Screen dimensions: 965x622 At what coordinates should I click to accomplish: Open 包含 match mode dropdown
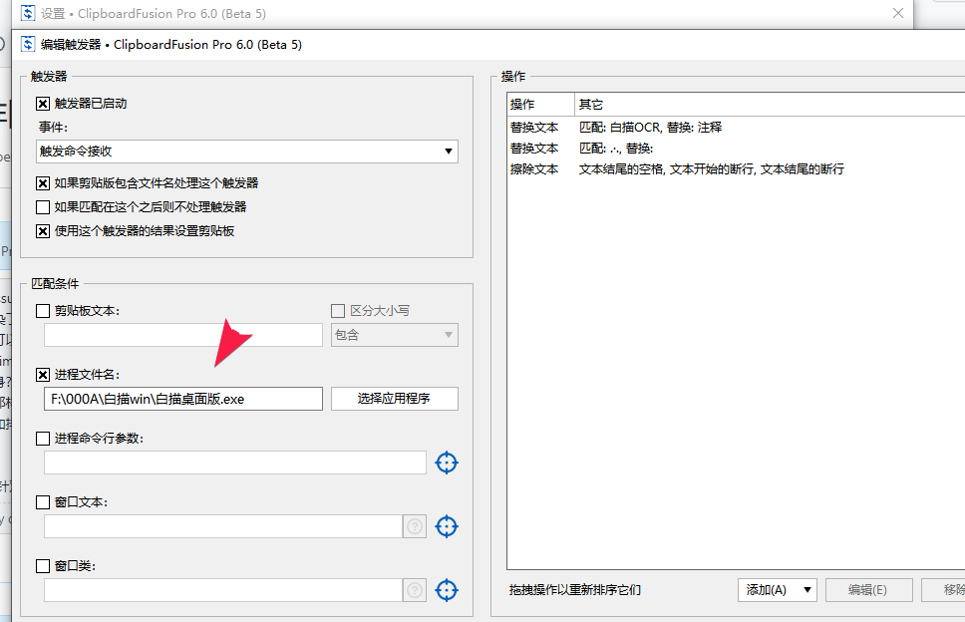(395, 335)
